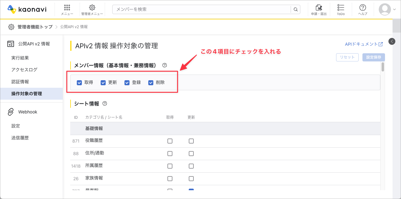Open 認証情報 in the sidebar
Screen dimensions: 401x199
pyautogui.click(x=20, y=82)
